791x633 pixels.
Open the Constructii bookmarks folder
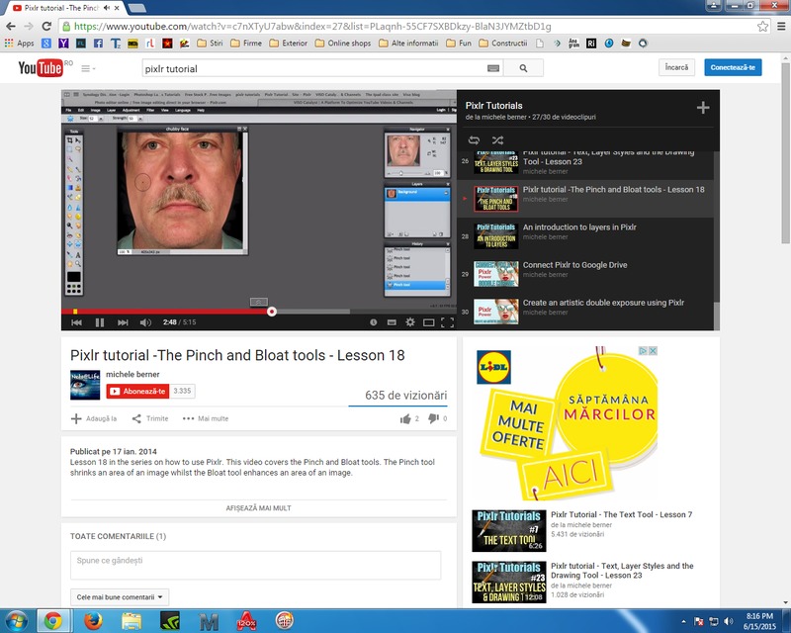click(503, 44)
